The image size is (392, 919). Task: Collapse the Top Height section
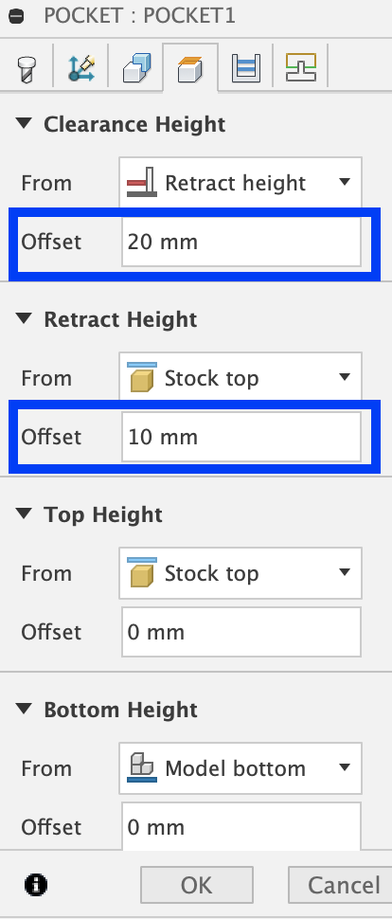[24, 514]
